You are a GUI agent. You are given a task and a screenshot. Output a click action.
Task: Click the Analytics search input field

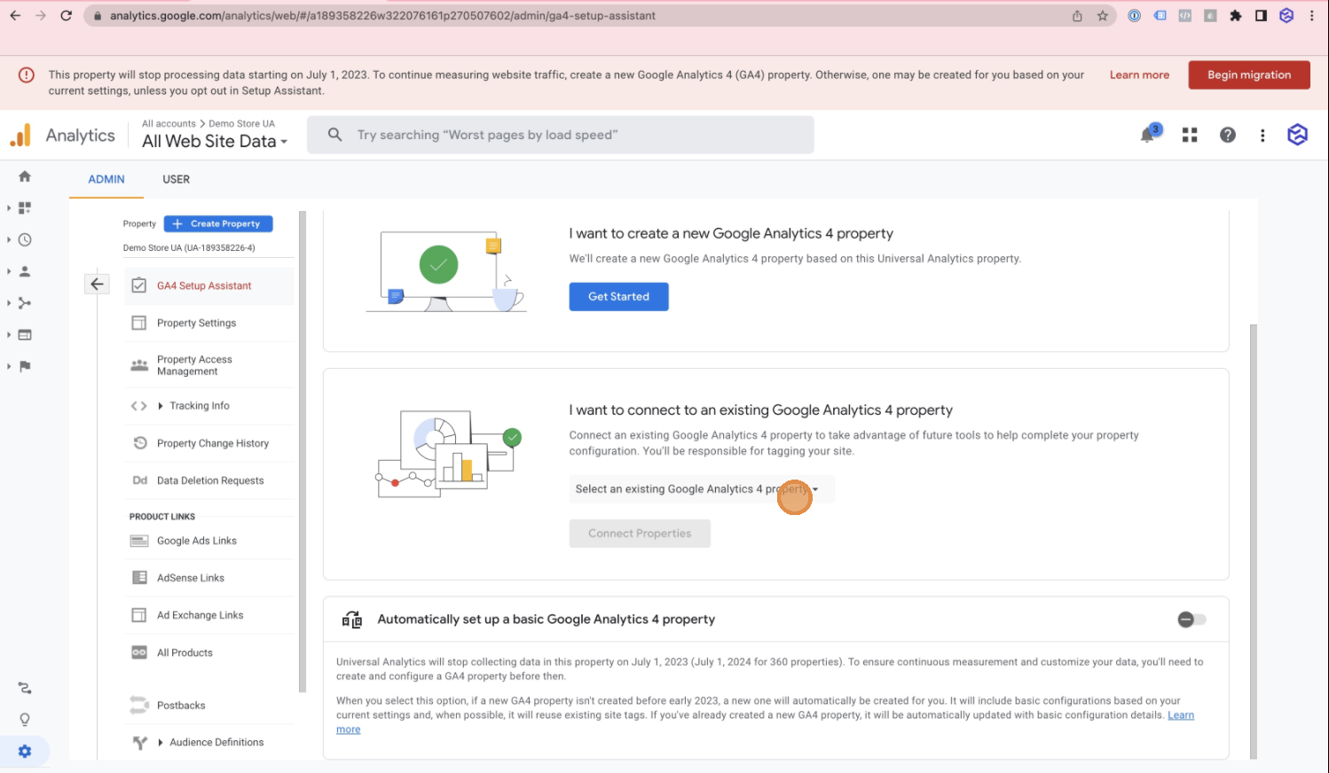[568, 135]
